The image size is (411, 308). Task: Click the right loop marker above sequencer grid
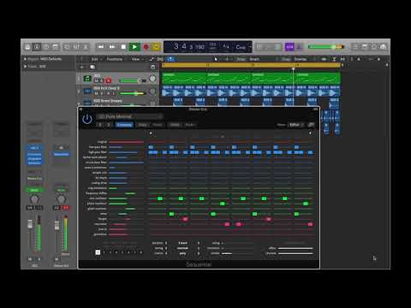310,133
